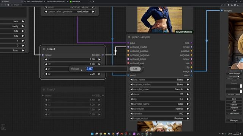Viewport: 243px width, 136px height.
Task: Increase FreeU s2 value with right arrow
Action: (x=99, y=74)
